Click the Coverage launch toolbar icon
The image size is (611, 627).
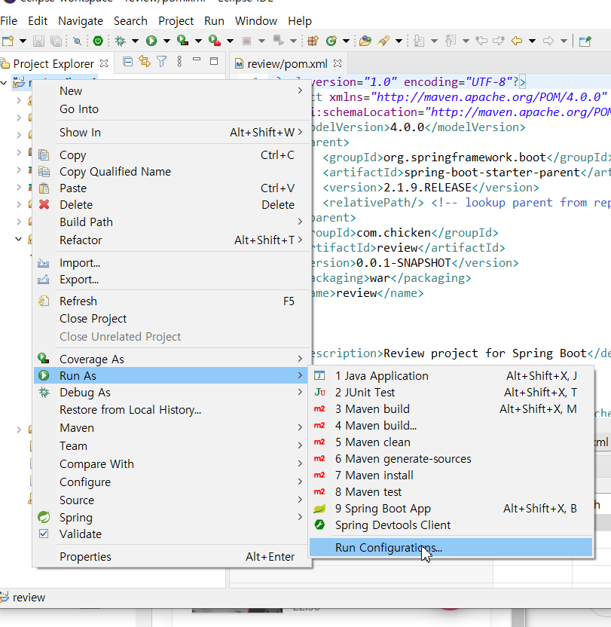click(x=183, y=41)
